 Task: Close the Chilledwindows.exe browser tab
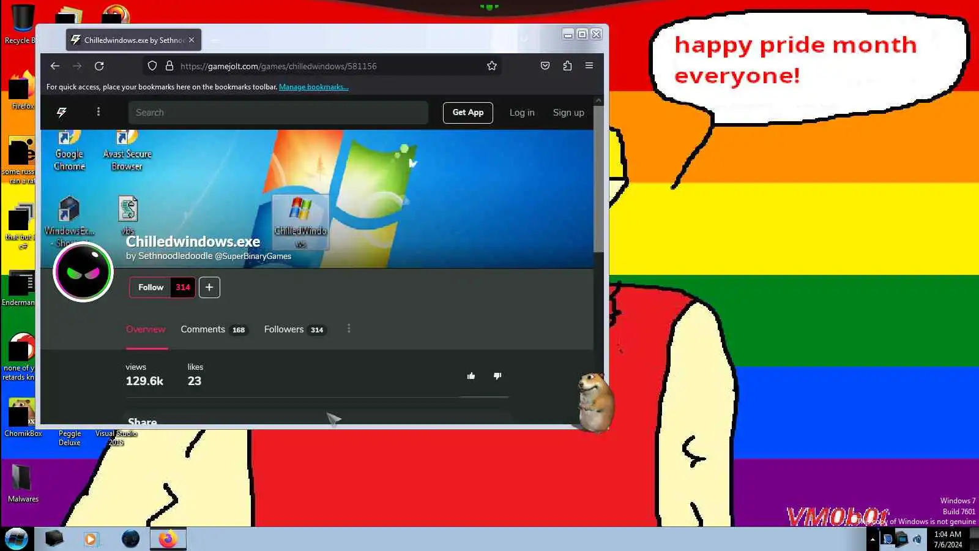192,40
